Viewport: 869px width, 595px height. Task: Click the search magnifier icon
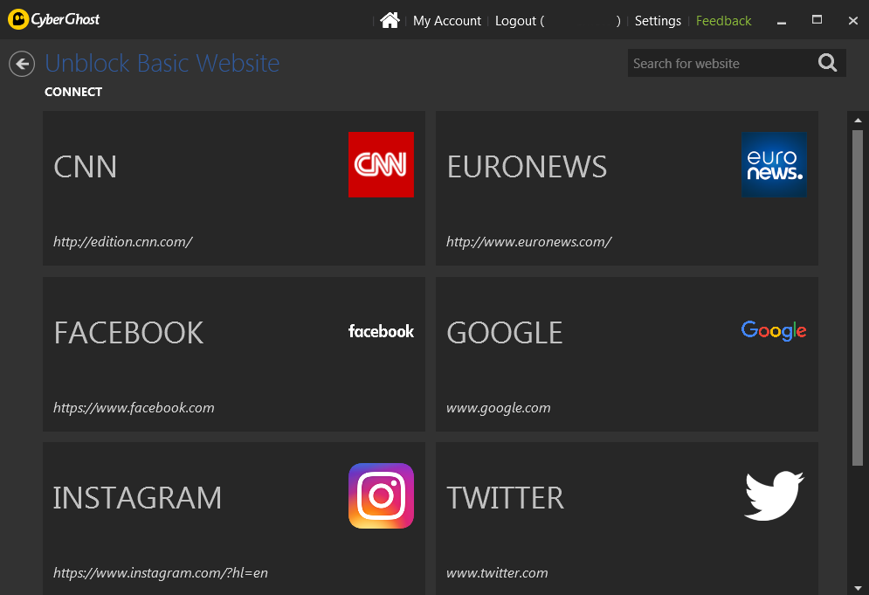click(827, 63)
